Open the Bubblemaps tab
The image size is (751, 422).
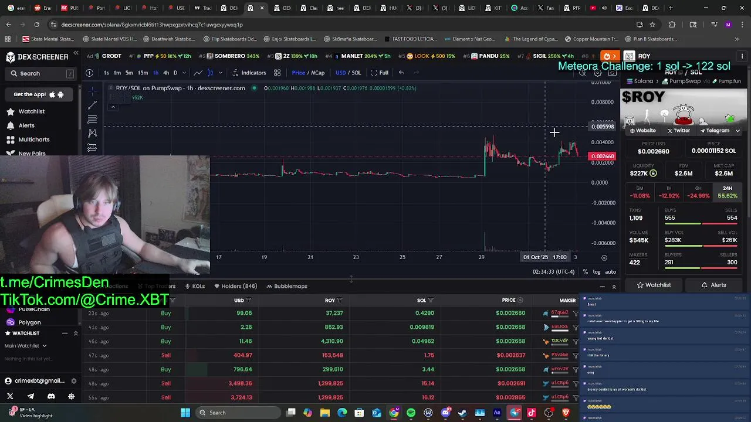[x=287, y=286]
